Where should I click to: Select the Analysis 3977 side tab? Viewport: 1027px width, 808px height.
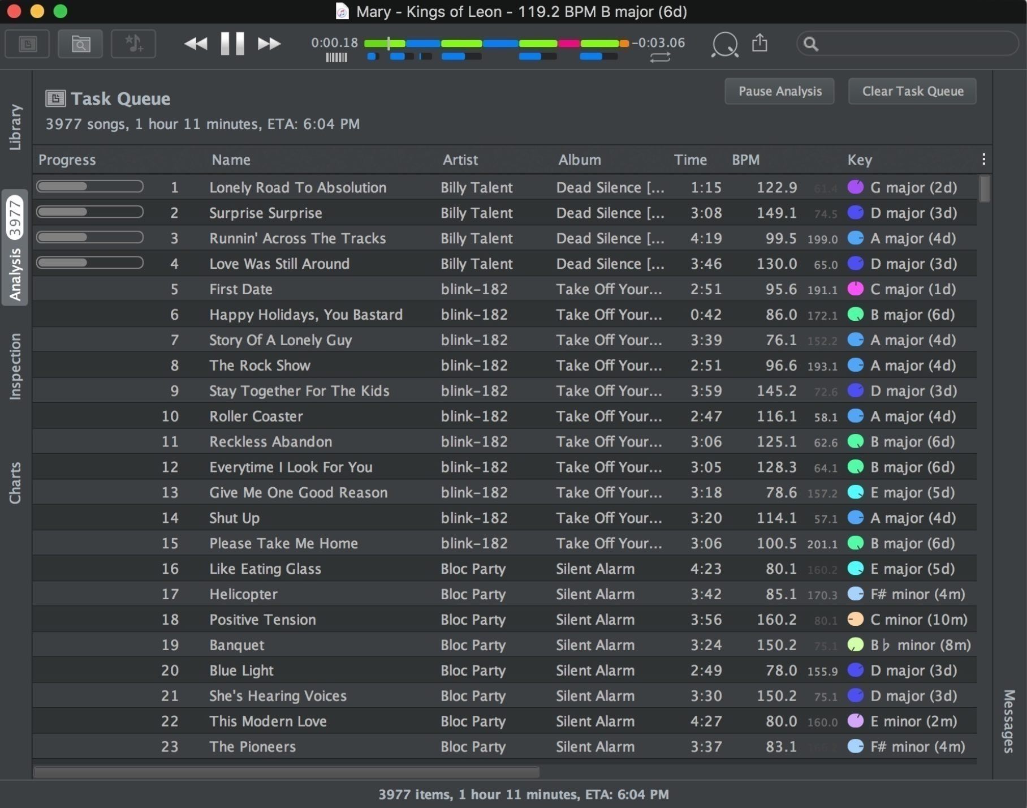click(x=15, y=248)
